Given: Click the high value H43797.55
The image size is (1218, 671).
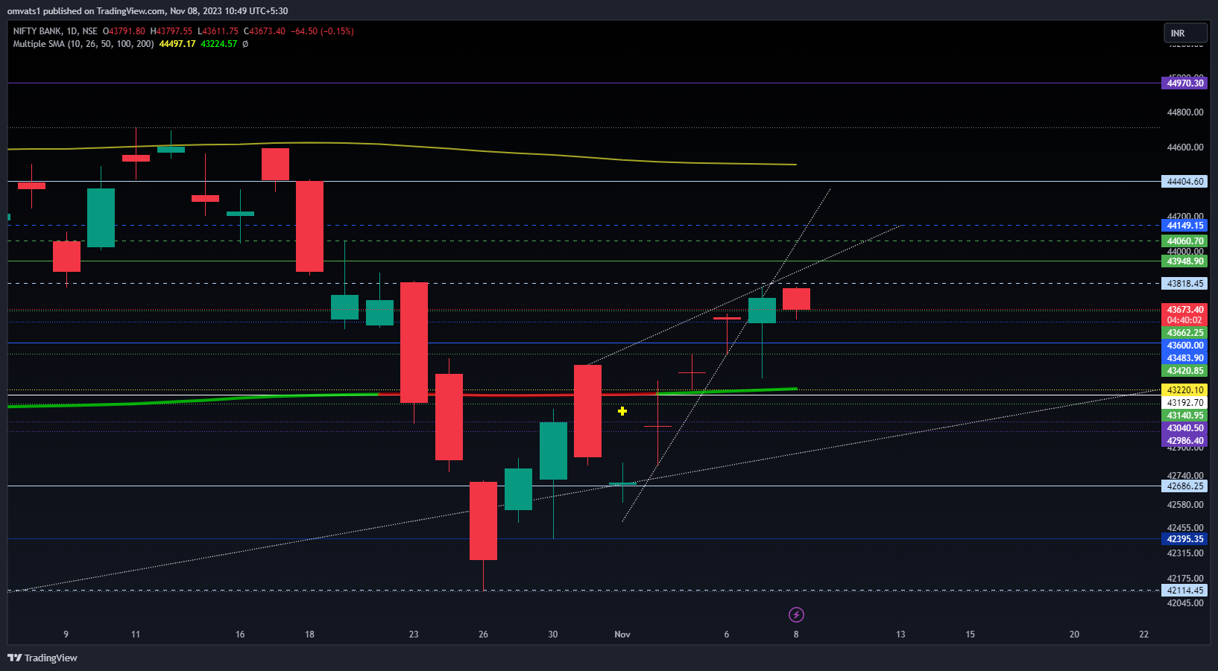Looking at the screenshot, I should (x=171, y=31).
